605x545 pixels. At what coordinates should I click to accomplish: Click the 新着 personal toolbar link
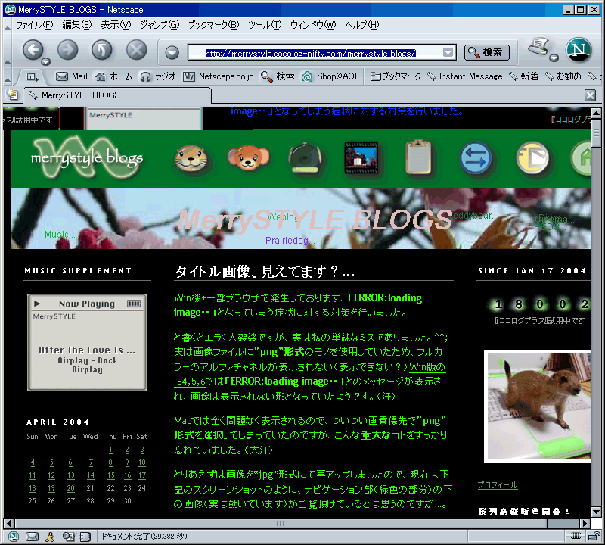point(524,76)
